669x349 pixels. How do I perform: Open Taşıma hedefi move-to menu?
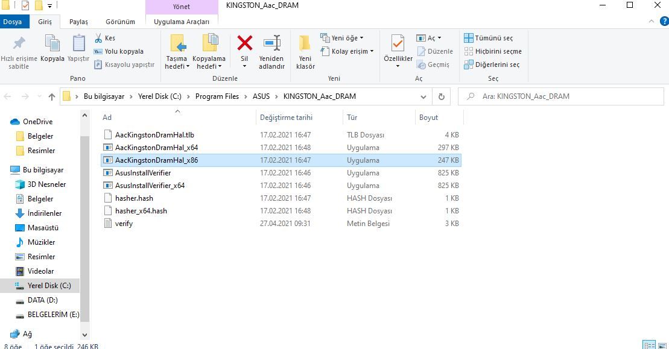tap(177, 52)
